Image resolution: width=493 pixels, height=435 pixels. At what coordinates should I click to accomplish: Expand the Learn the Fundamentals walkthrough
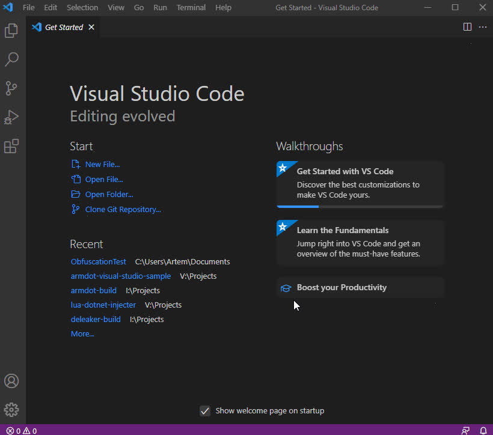click(x=360, y=242)
